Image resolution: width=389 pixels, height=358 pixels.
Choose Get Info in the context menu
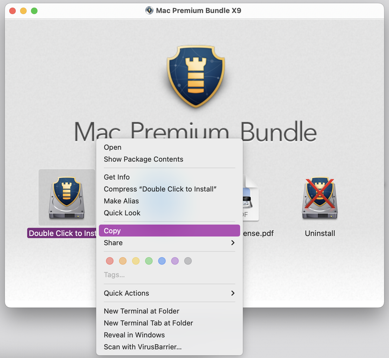tap(170, 177)
